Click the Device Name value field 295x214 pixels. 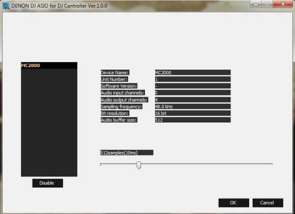(x=193, y=72)
